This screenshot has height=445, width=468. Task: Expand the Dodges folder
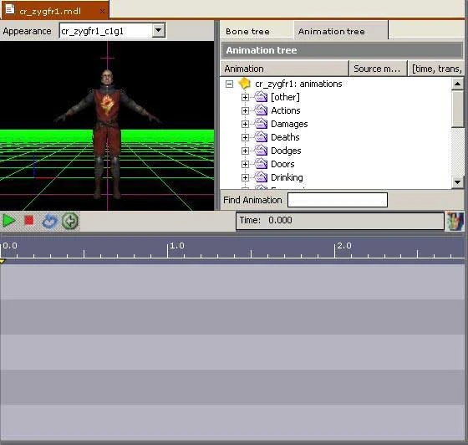pyautogui.click(x=245, y=151)
